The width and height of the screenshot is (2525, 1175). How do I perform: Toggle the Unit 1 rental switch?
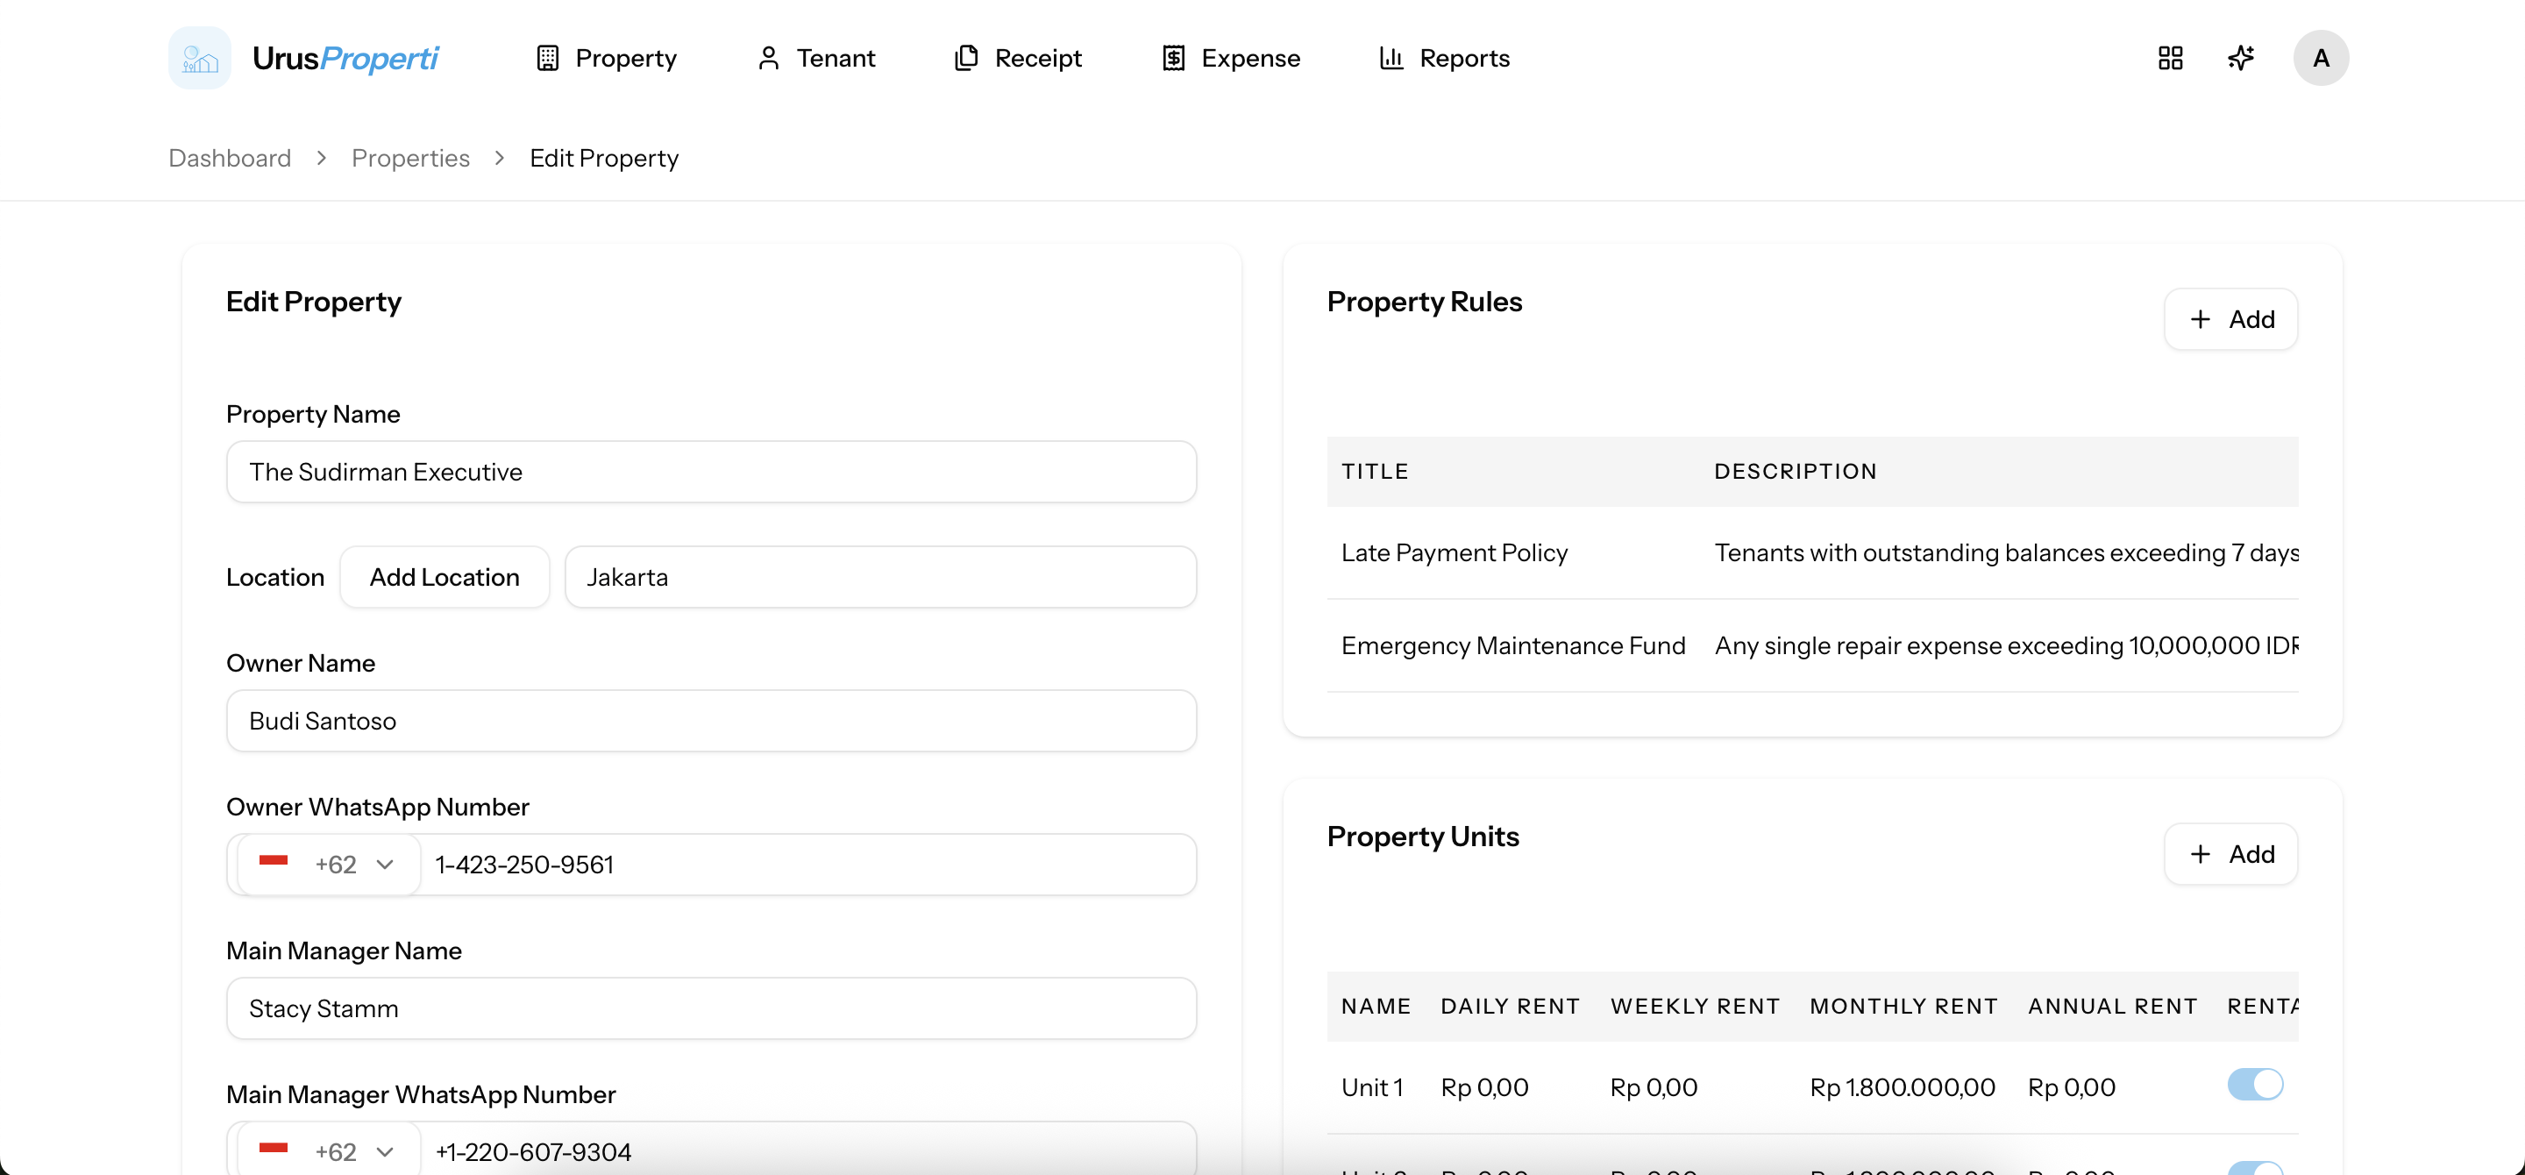pyautogui.click(x=2256, y=1084)
